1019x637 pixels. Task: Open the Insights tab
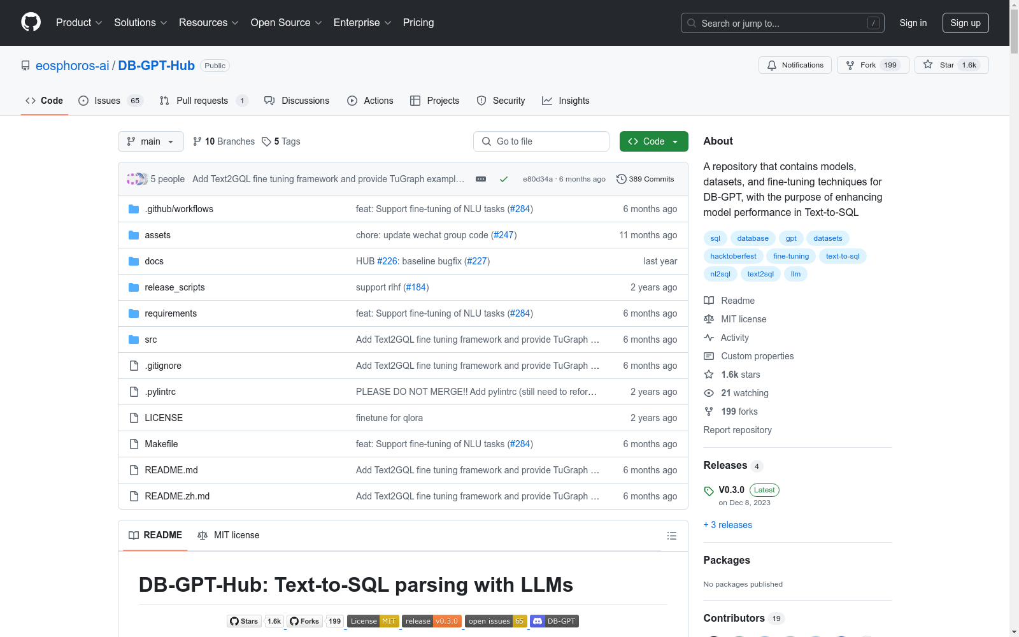(x=566, y=101)
